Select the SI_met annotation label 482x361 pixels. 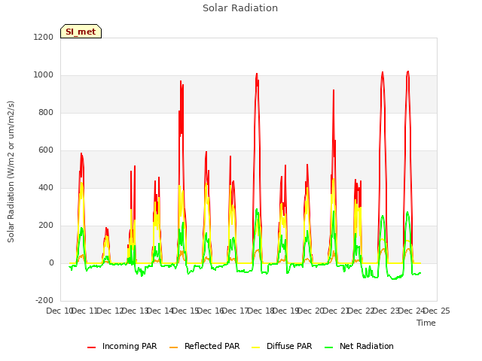coord(81,32)
